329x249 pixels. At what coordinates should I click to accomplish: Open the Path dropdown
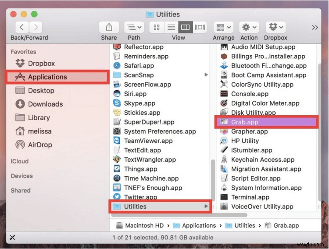tap(134, 27)
